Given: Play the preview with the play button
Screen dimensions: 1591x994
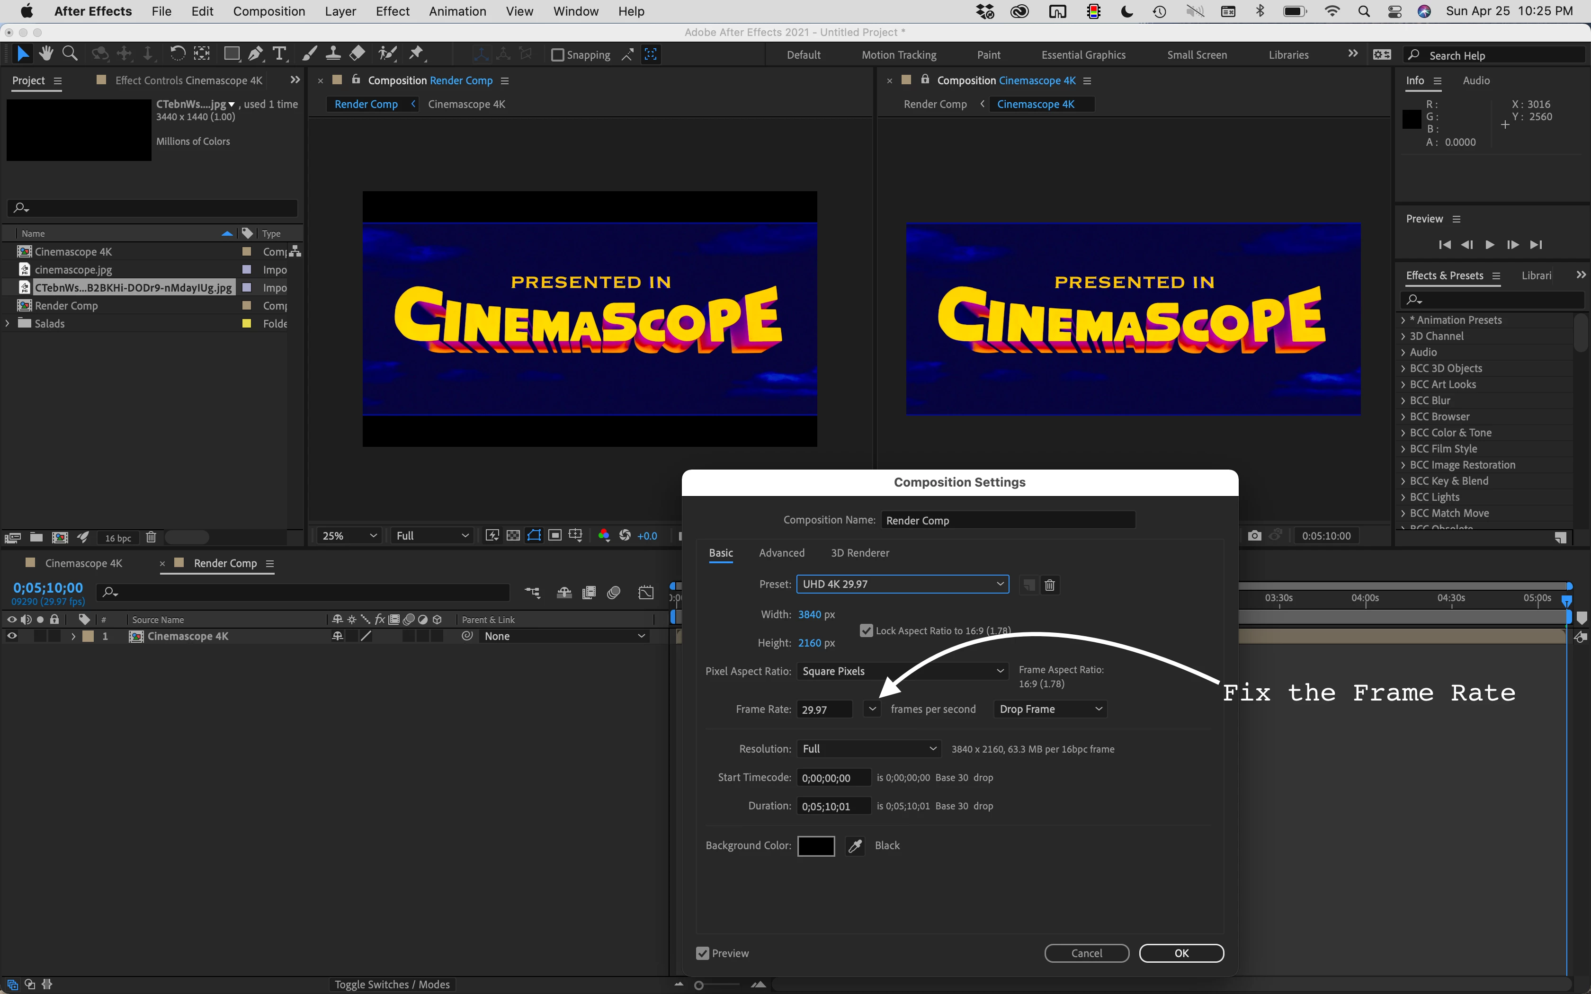Looking at the screenshot, I should [1490, 245].
